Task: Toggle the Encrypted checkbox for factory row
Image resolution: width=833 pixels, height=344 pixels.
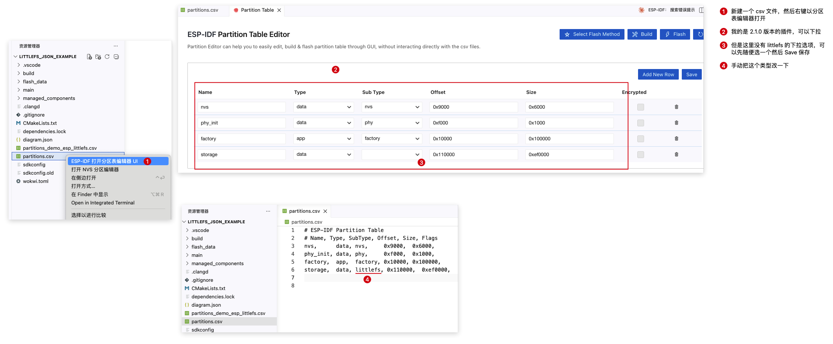Action: click(x=641, y=139)
